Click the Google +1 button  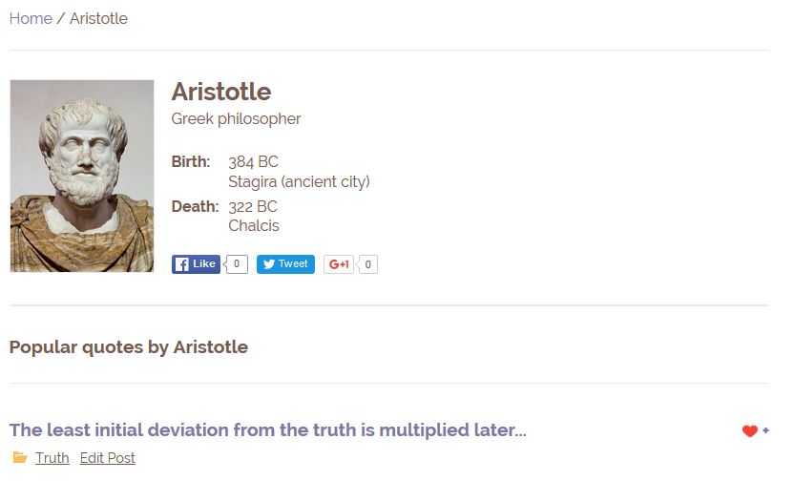pyautogui.click(x=339, y=264)
